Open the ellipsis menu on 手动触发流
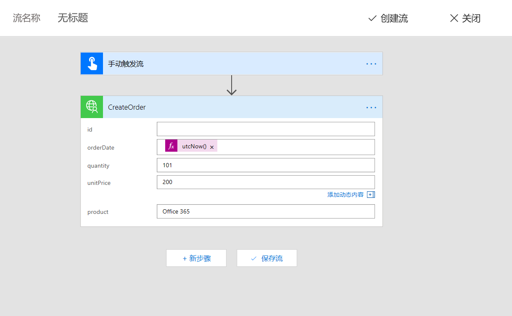 pyautogui.click(x=371, y=63)
